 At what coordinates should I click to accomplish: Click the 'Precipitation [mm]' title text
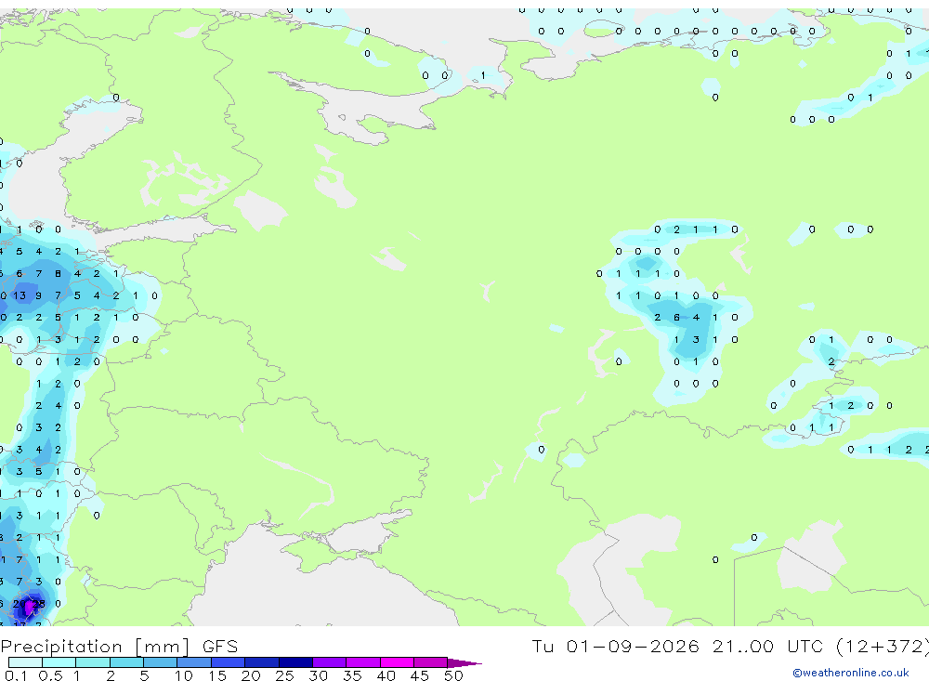pyautogui.click(x=95, y=647)
